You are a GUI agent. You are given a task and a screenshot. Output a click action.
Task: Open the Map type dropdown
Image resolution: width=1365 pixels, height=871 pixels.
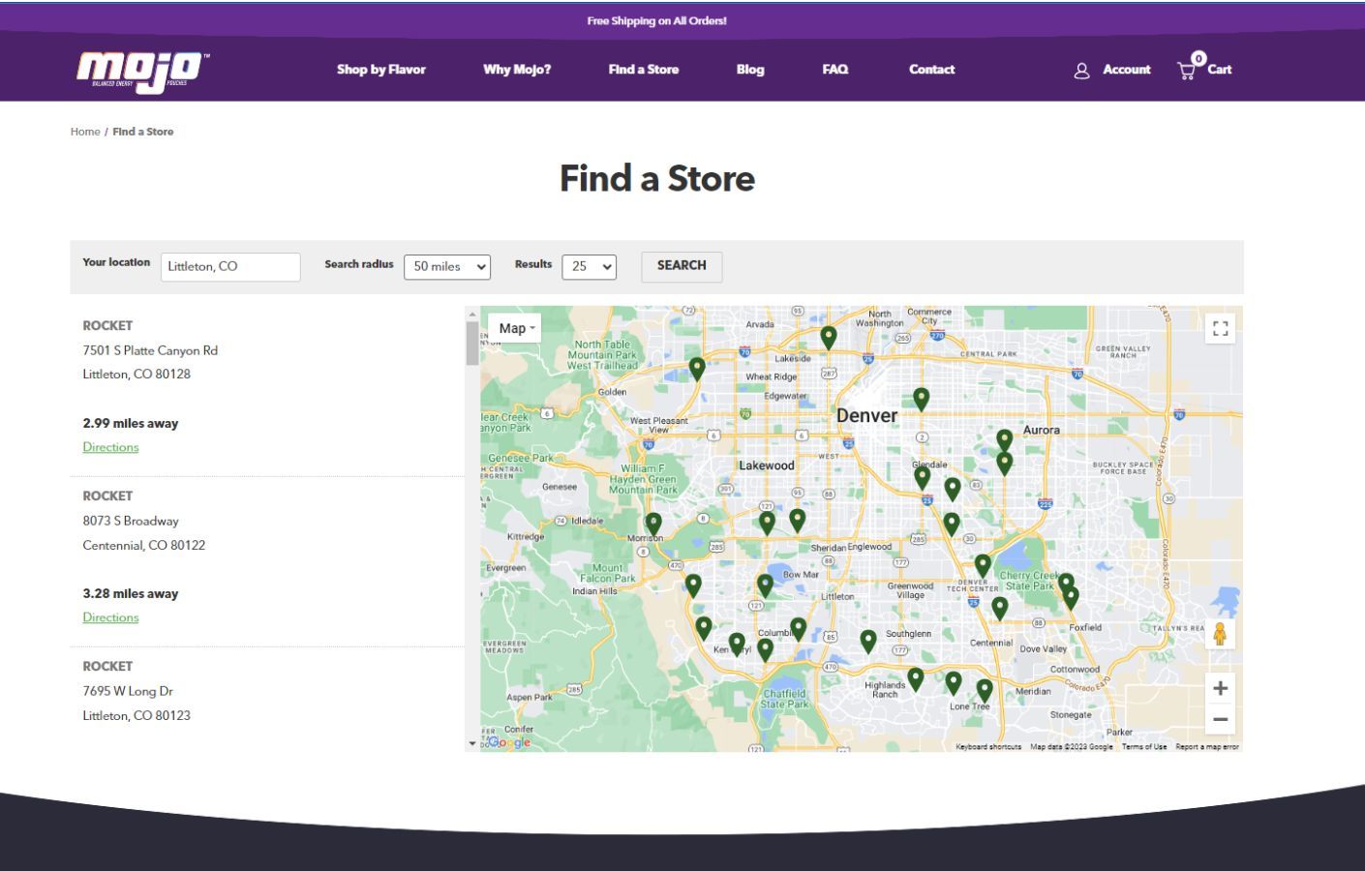click(x=515, y=328)
